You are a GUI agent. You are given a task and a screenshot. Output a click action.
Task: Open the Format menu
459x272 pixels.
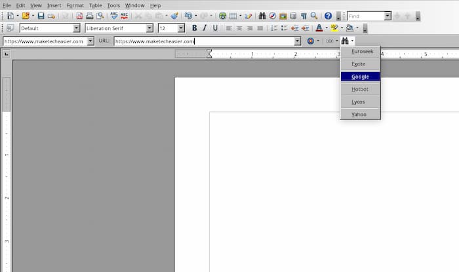(75, 5)
